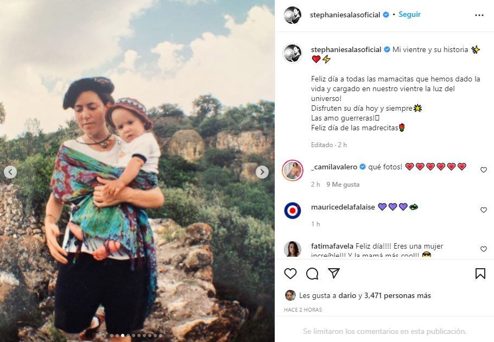
Task: Go to previous photo in carousel
Action: coord(10,172)
